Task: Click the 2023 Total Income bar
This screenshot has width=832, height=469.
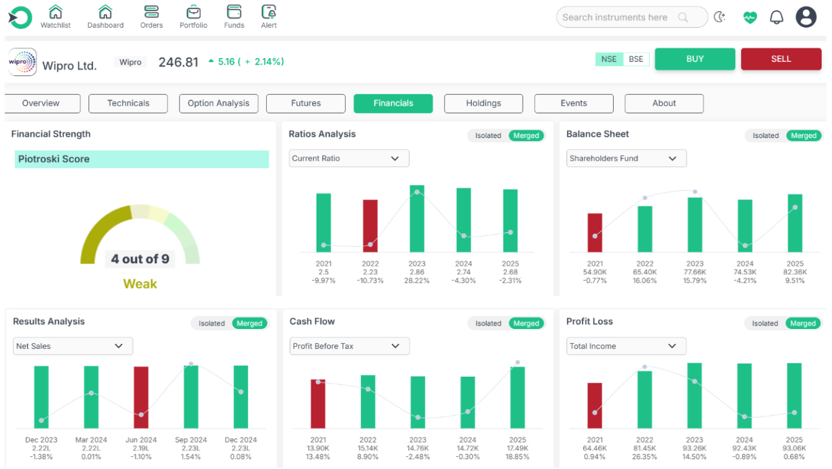Action: [x=695, y=395]
